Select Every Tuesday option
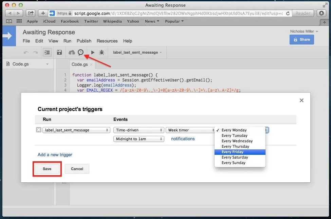 [x=240, y=135]
